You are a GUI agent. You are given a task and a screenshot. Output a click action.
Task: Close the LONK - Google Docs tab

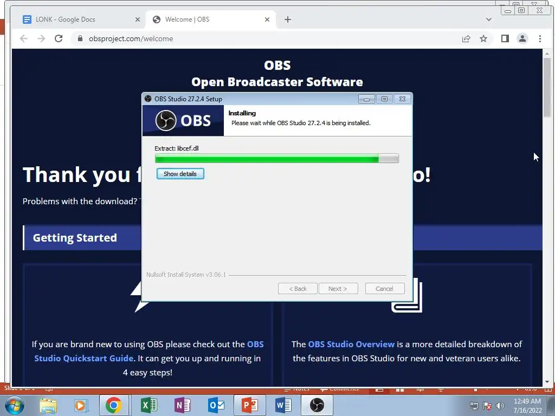click(x=138, y=19)
